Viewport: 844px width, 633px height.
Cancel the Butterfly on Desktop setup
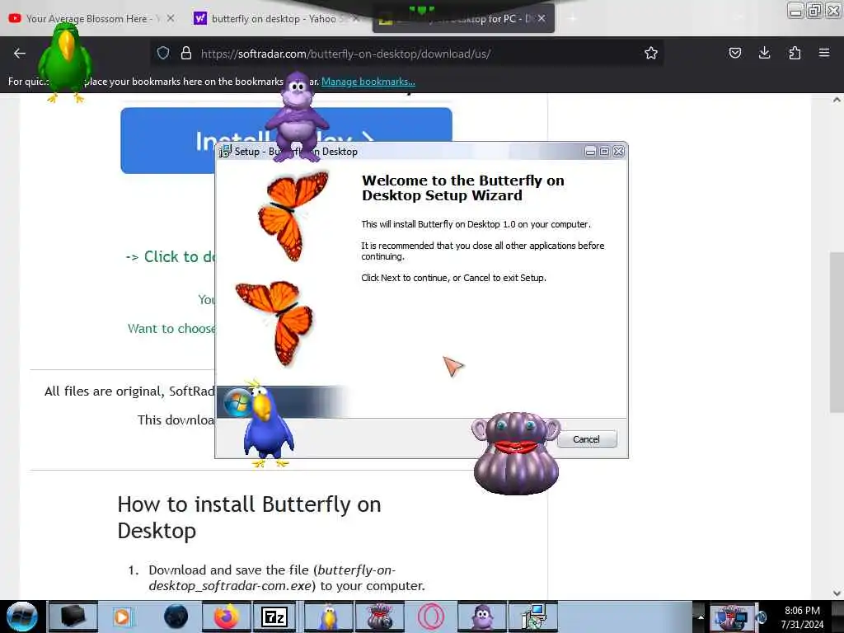click(586, 439)
